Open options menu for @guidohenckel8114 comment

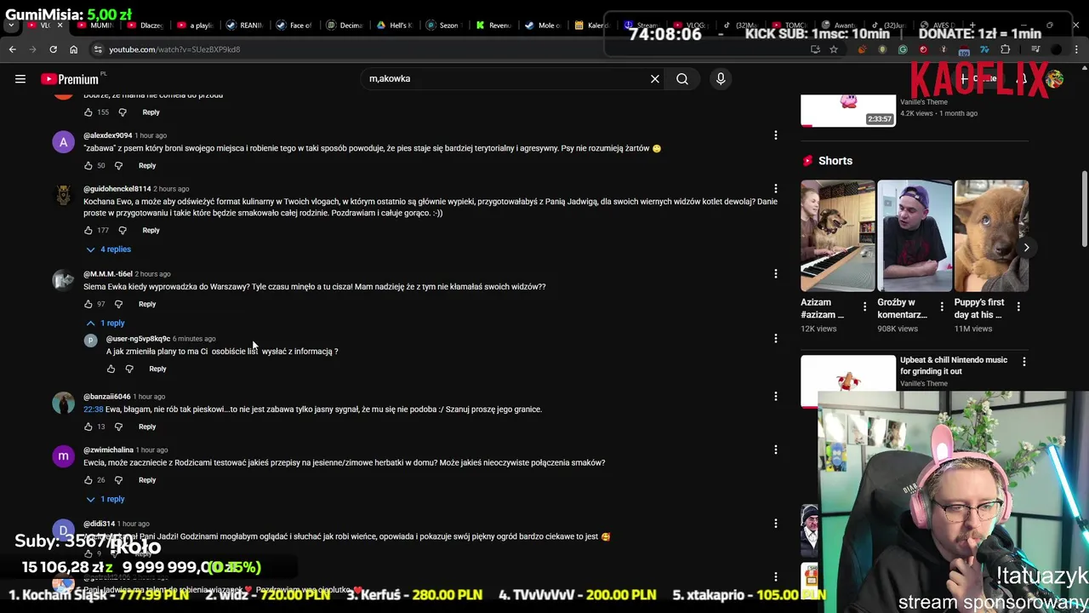click(x=775, y=189)
